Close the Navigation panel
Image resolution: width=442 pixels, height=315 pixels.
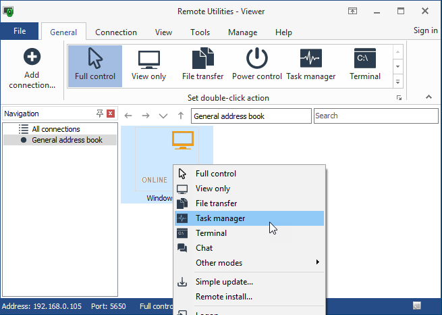pyautogui.click(x=111, y=114)
